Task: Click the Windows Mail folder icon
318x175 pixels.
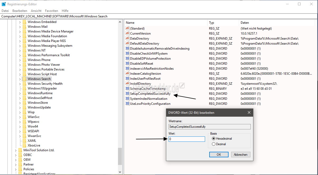Action: coord(24,27)
